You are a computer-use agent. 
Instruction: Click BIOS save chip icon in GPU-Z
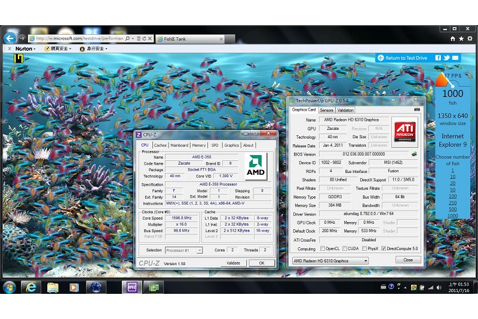(x=414, y=154)
